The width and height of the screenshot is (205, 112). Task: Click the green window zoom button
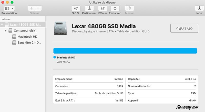(13, 2)
